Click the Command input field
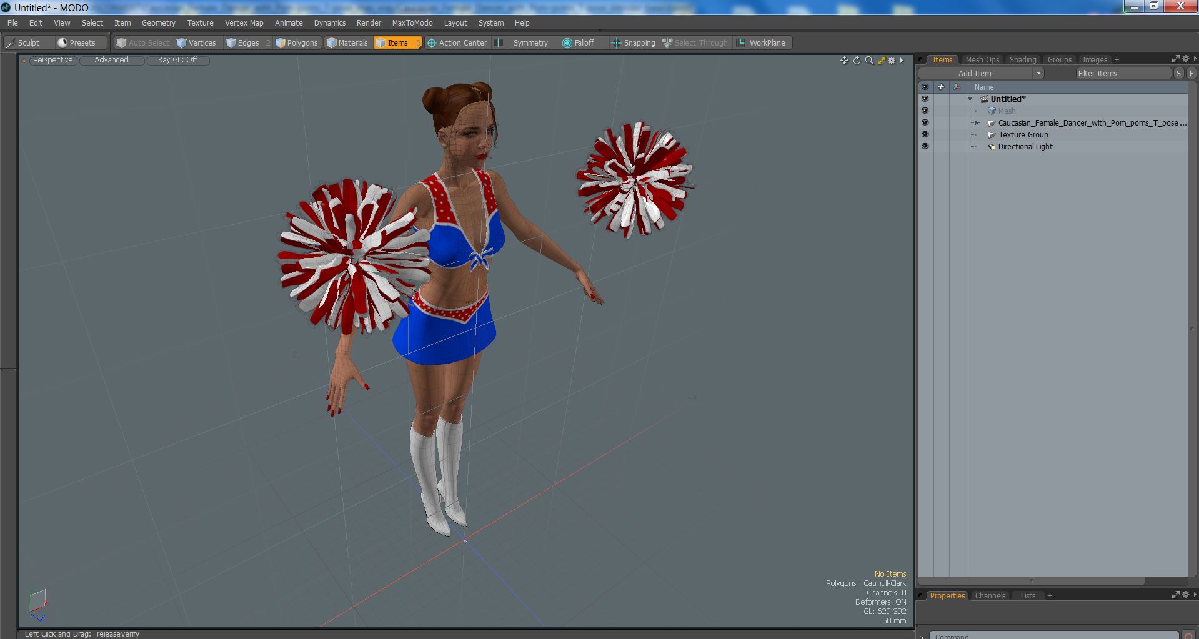The height and width of the screenshot is (639, 1199). pyautogui.click(x=1055, y=635)
